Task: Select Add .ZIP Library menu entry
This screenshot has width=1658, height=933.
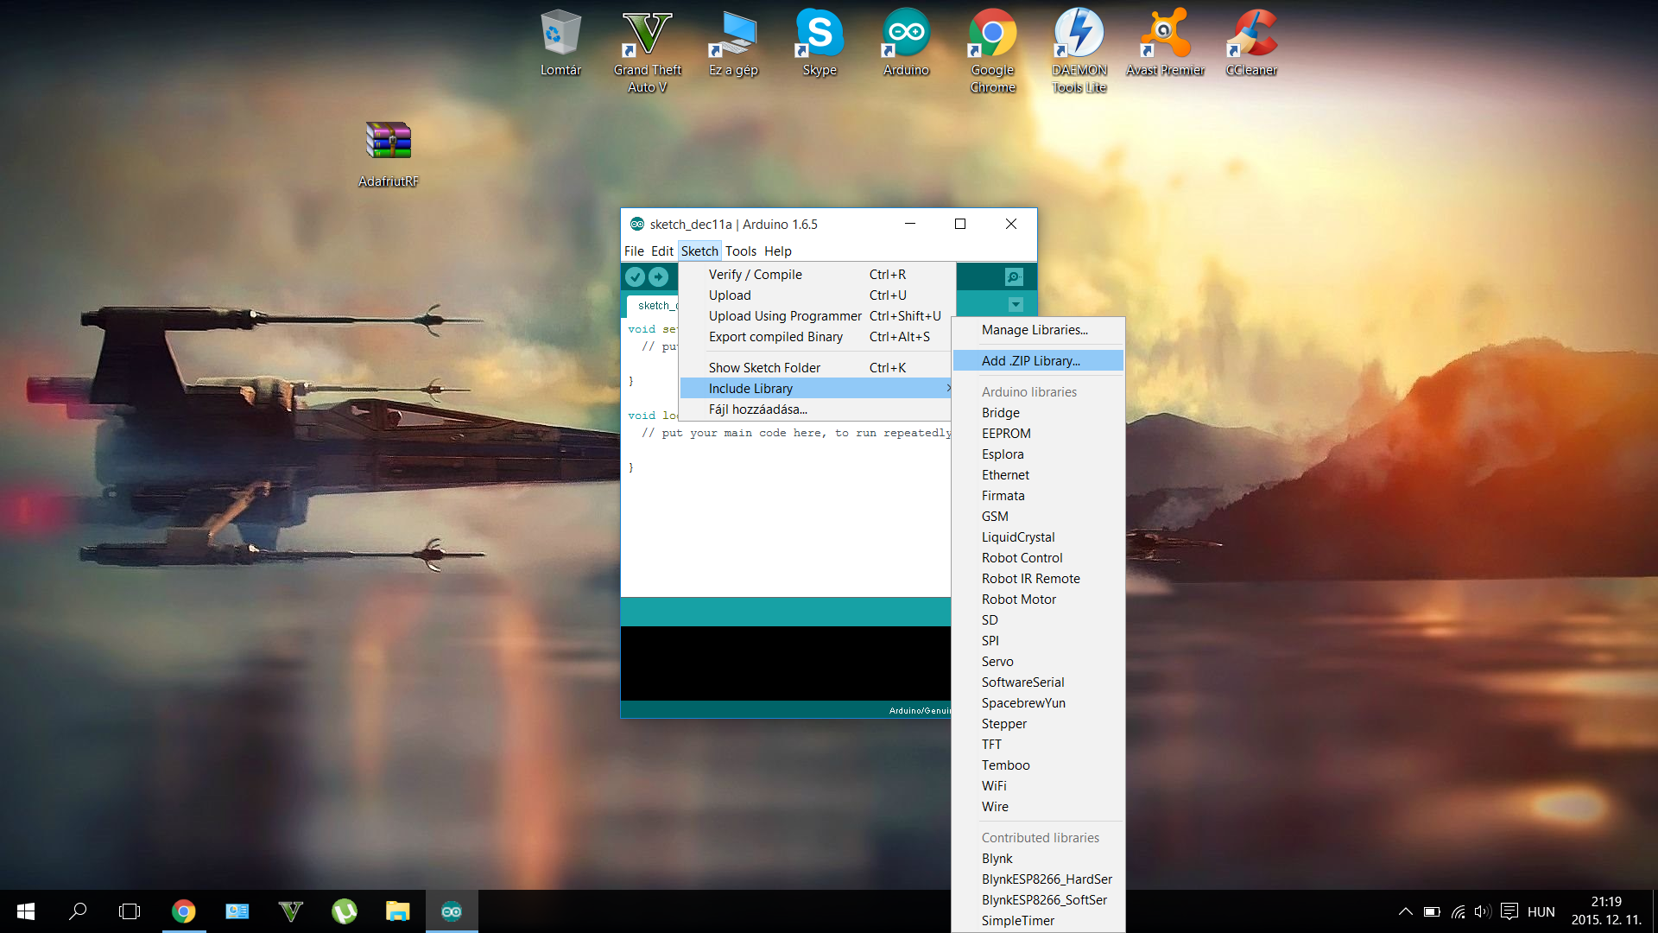Action: 1031,361
